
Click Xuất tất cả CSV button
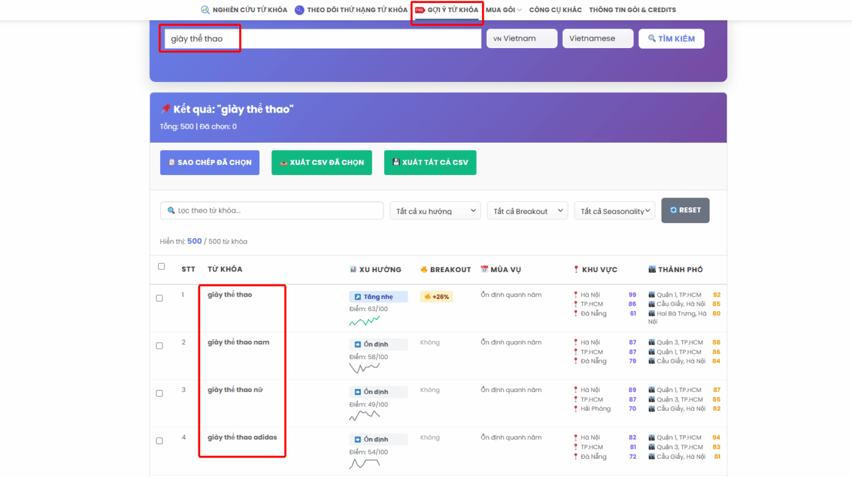pos(430,163)
